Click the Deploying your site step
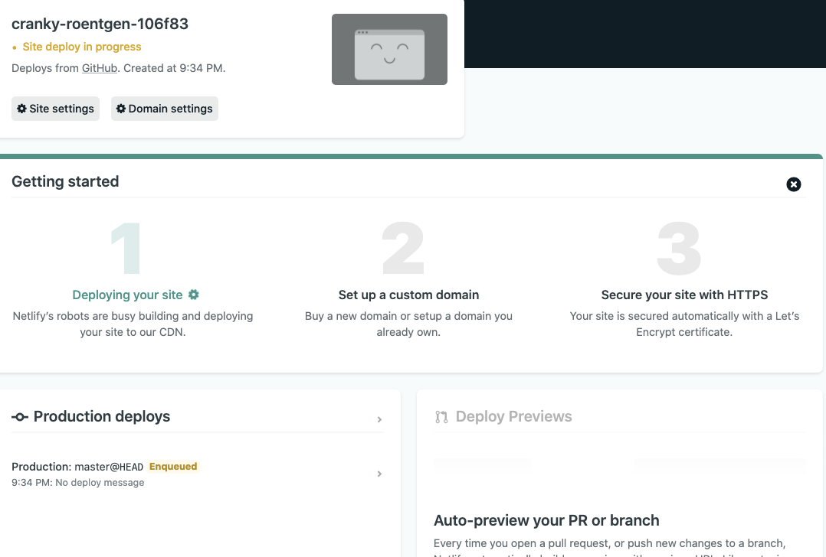This screenshot has width=826, height=557. click(x=127, y=295)
